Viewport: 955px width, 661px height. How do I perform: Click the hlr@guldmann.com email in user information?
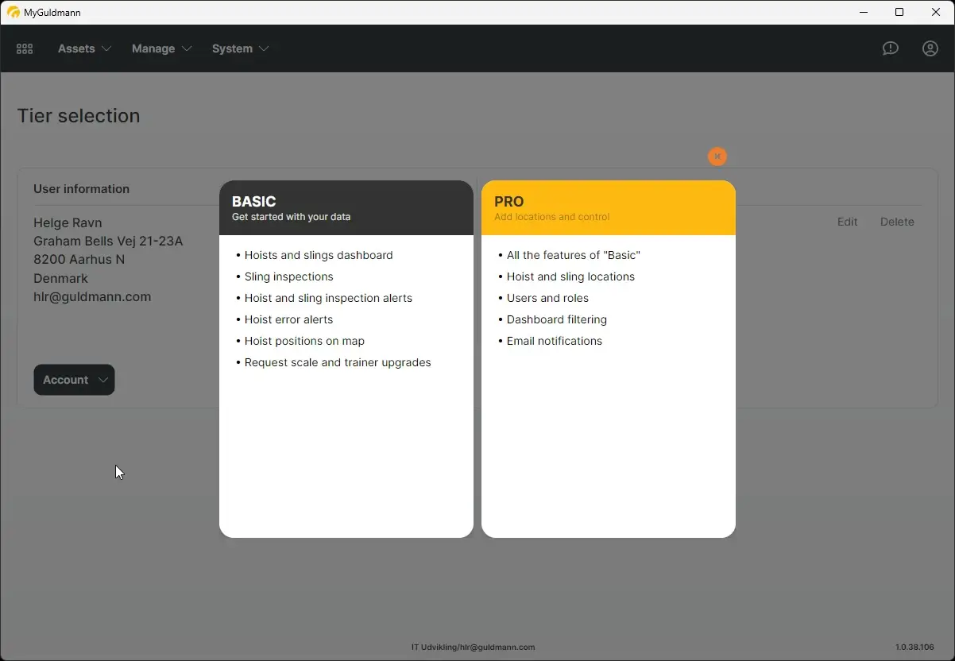(x=92, y=296)
